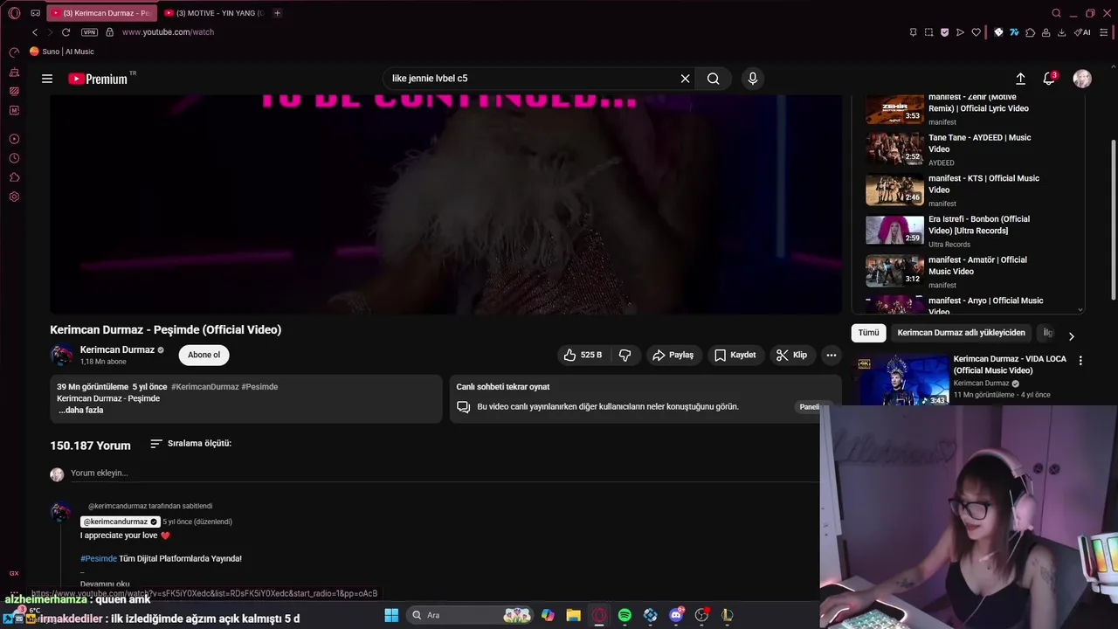Open a new browser tab with plus
This screenshot has width=1118, height=629.
coord(277,13)
